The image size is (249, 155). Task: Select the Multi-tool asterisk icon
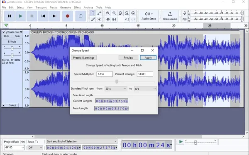point(99,19)
